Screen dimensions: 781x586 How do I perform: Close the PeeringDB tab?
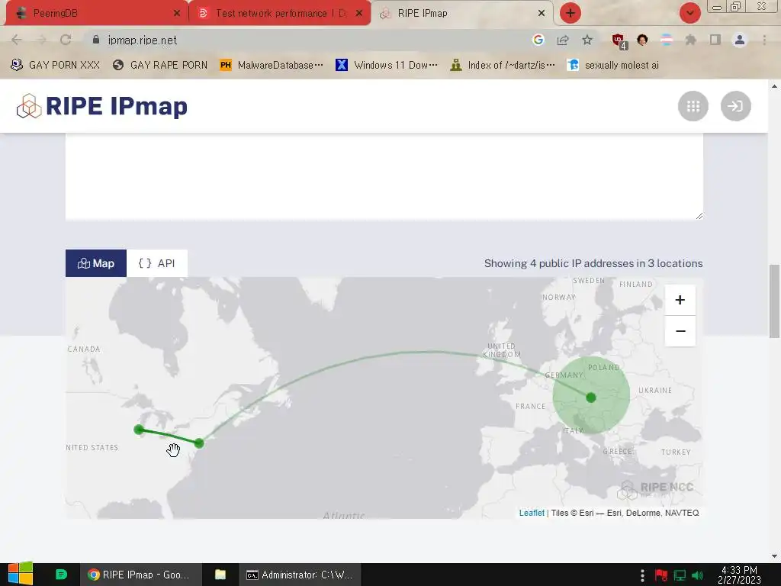177,14
